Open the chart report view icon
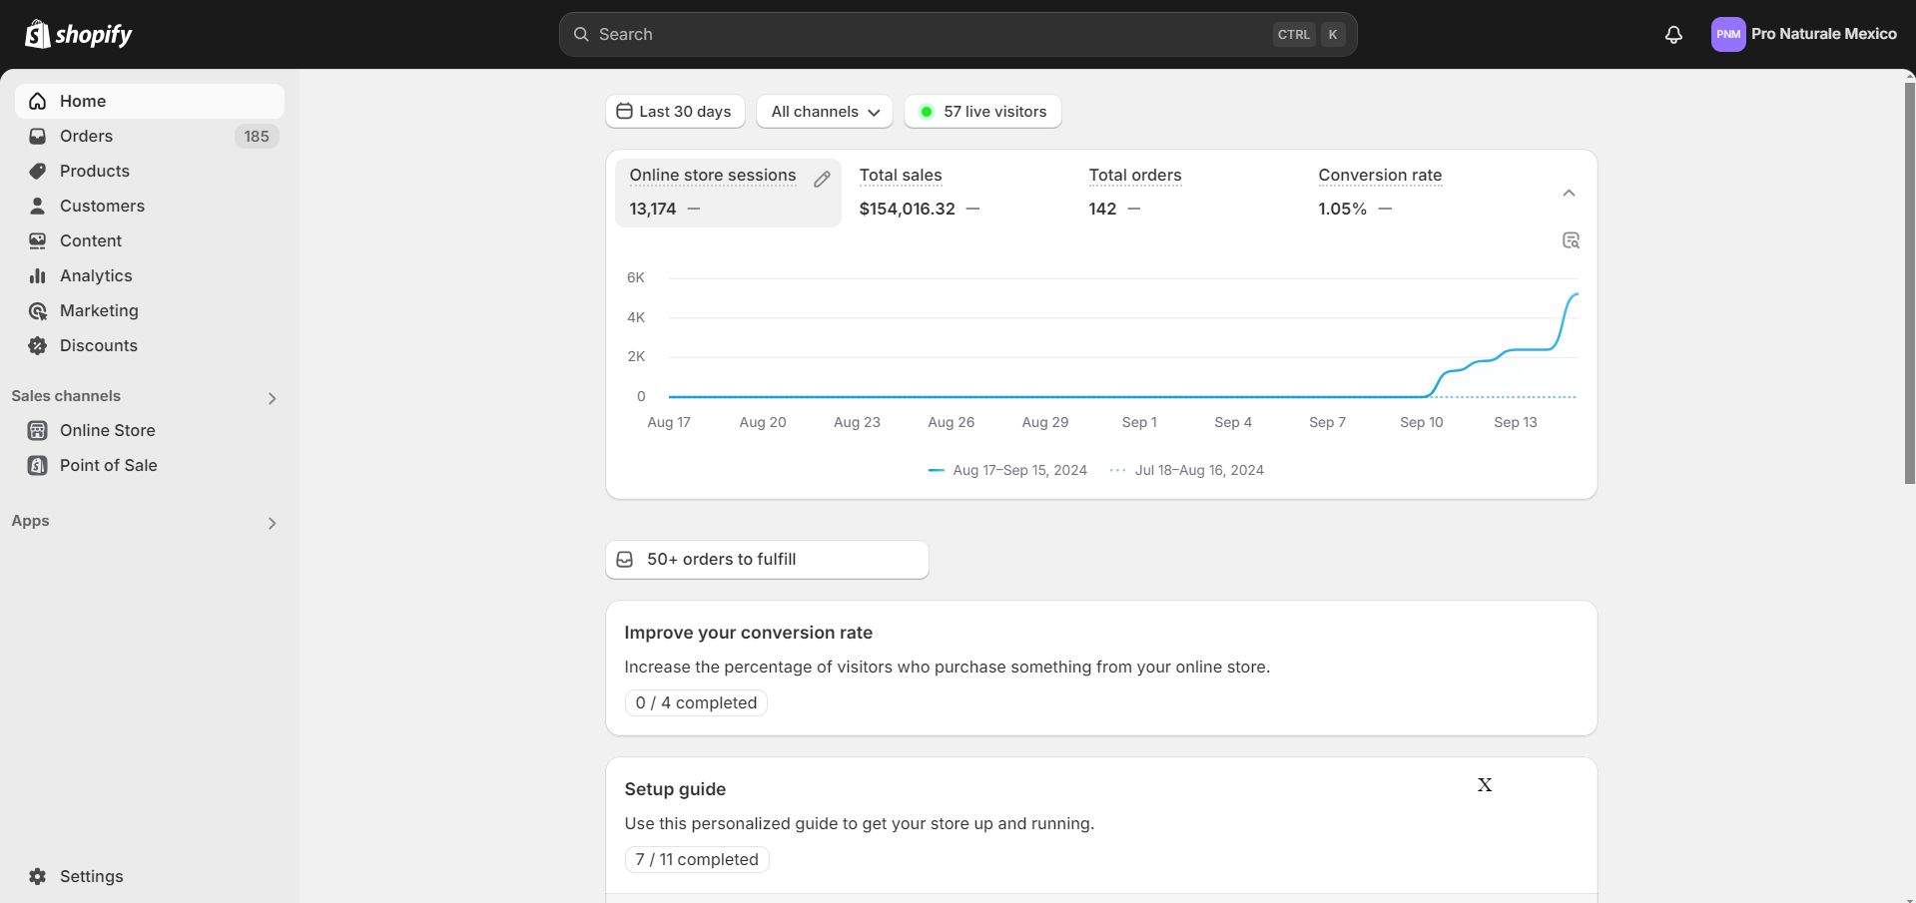 [1571, 240]
